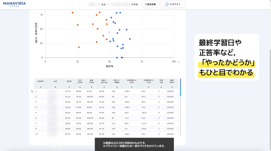Sort table by 出席番号 arrows

tap(40, 87)
